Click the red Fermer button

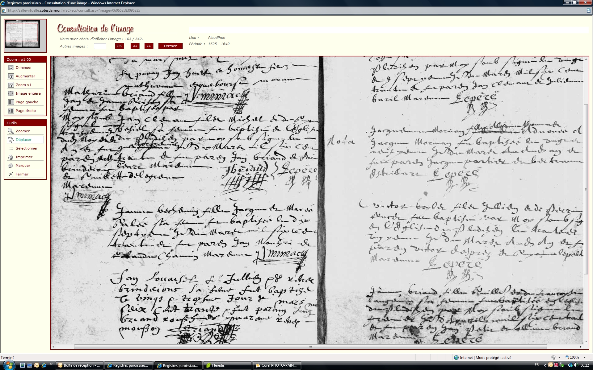[x=170, y=46]
